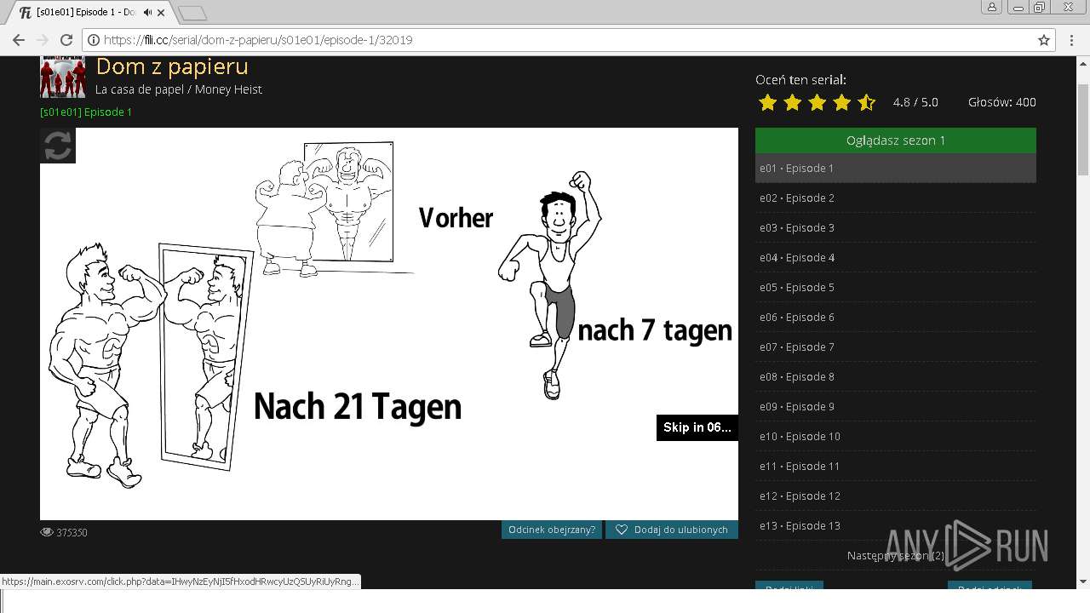This screenshot has width=1090, height=613.
Task: Click the video ad player area
Action: click(389, 324)
